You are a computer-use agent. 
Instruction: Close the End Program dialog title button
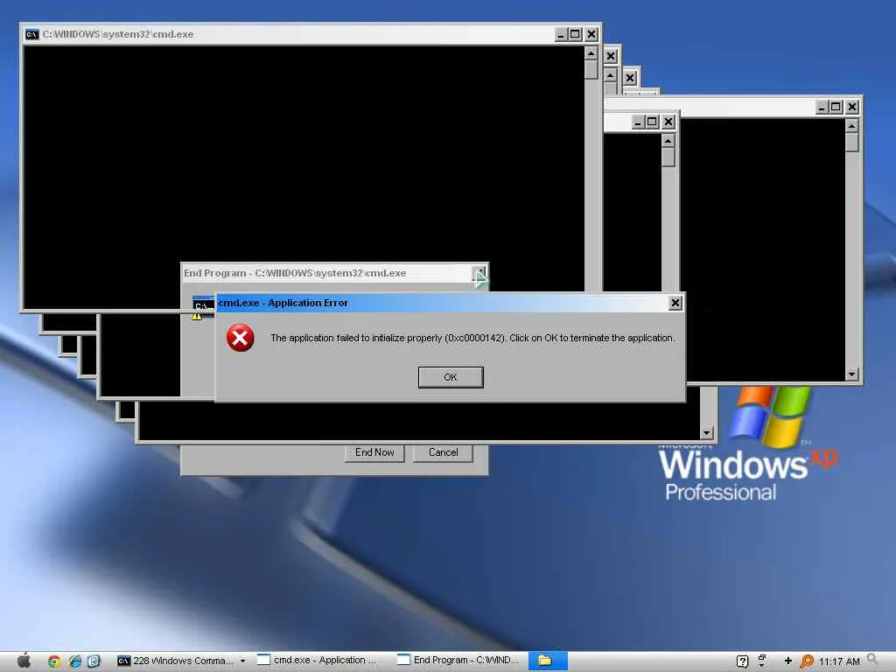coord(479,273)
